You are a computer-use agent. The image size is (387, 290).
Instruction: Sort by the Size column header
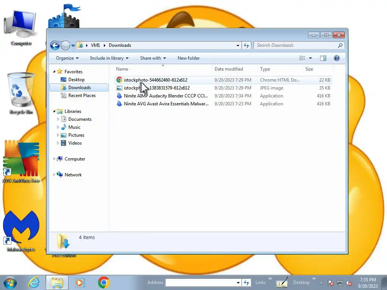(x=318, y=69)
